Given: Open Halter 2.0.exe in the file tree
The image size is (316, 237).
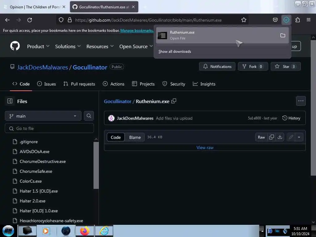Looking at the screenshot, I should click(32, 201).
